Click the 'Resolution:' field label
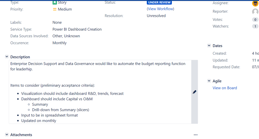 [x=114, y=16]
